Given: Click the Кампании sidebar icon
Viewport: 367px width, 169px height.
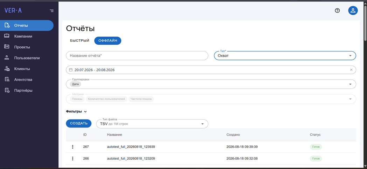Looking at the screenshot, I should click(7, 36).
